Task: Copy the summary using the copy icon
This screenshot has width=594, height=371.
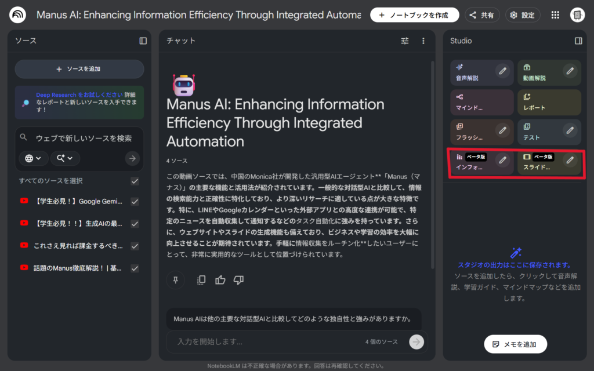Action: [x=201, y=280]
